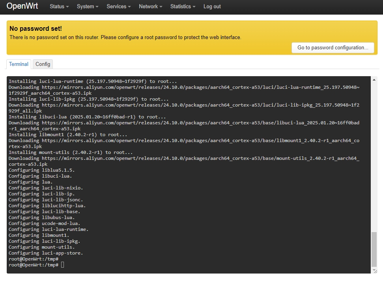Log out of the router
The image size is (383, 283).
pos(212,7)
